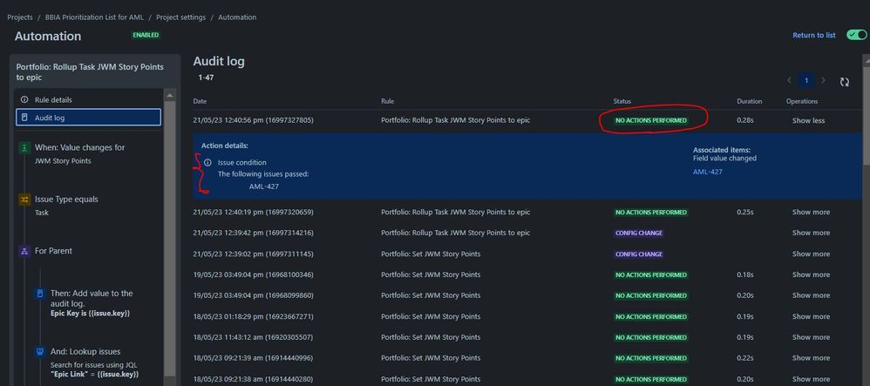
Task: Click the NO ACTIONS PERFORMED status at 12:40:56 pm
Action: 651,120
